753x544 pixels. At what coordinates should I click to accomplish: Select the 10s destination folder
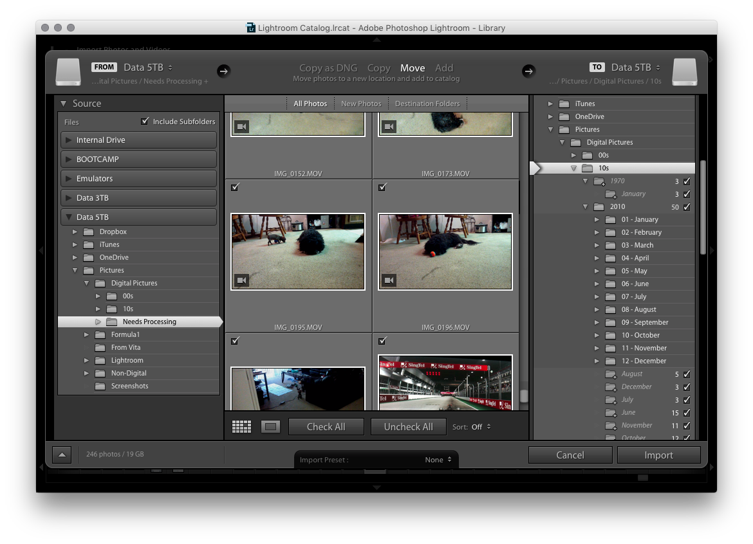tap(614, 168)
